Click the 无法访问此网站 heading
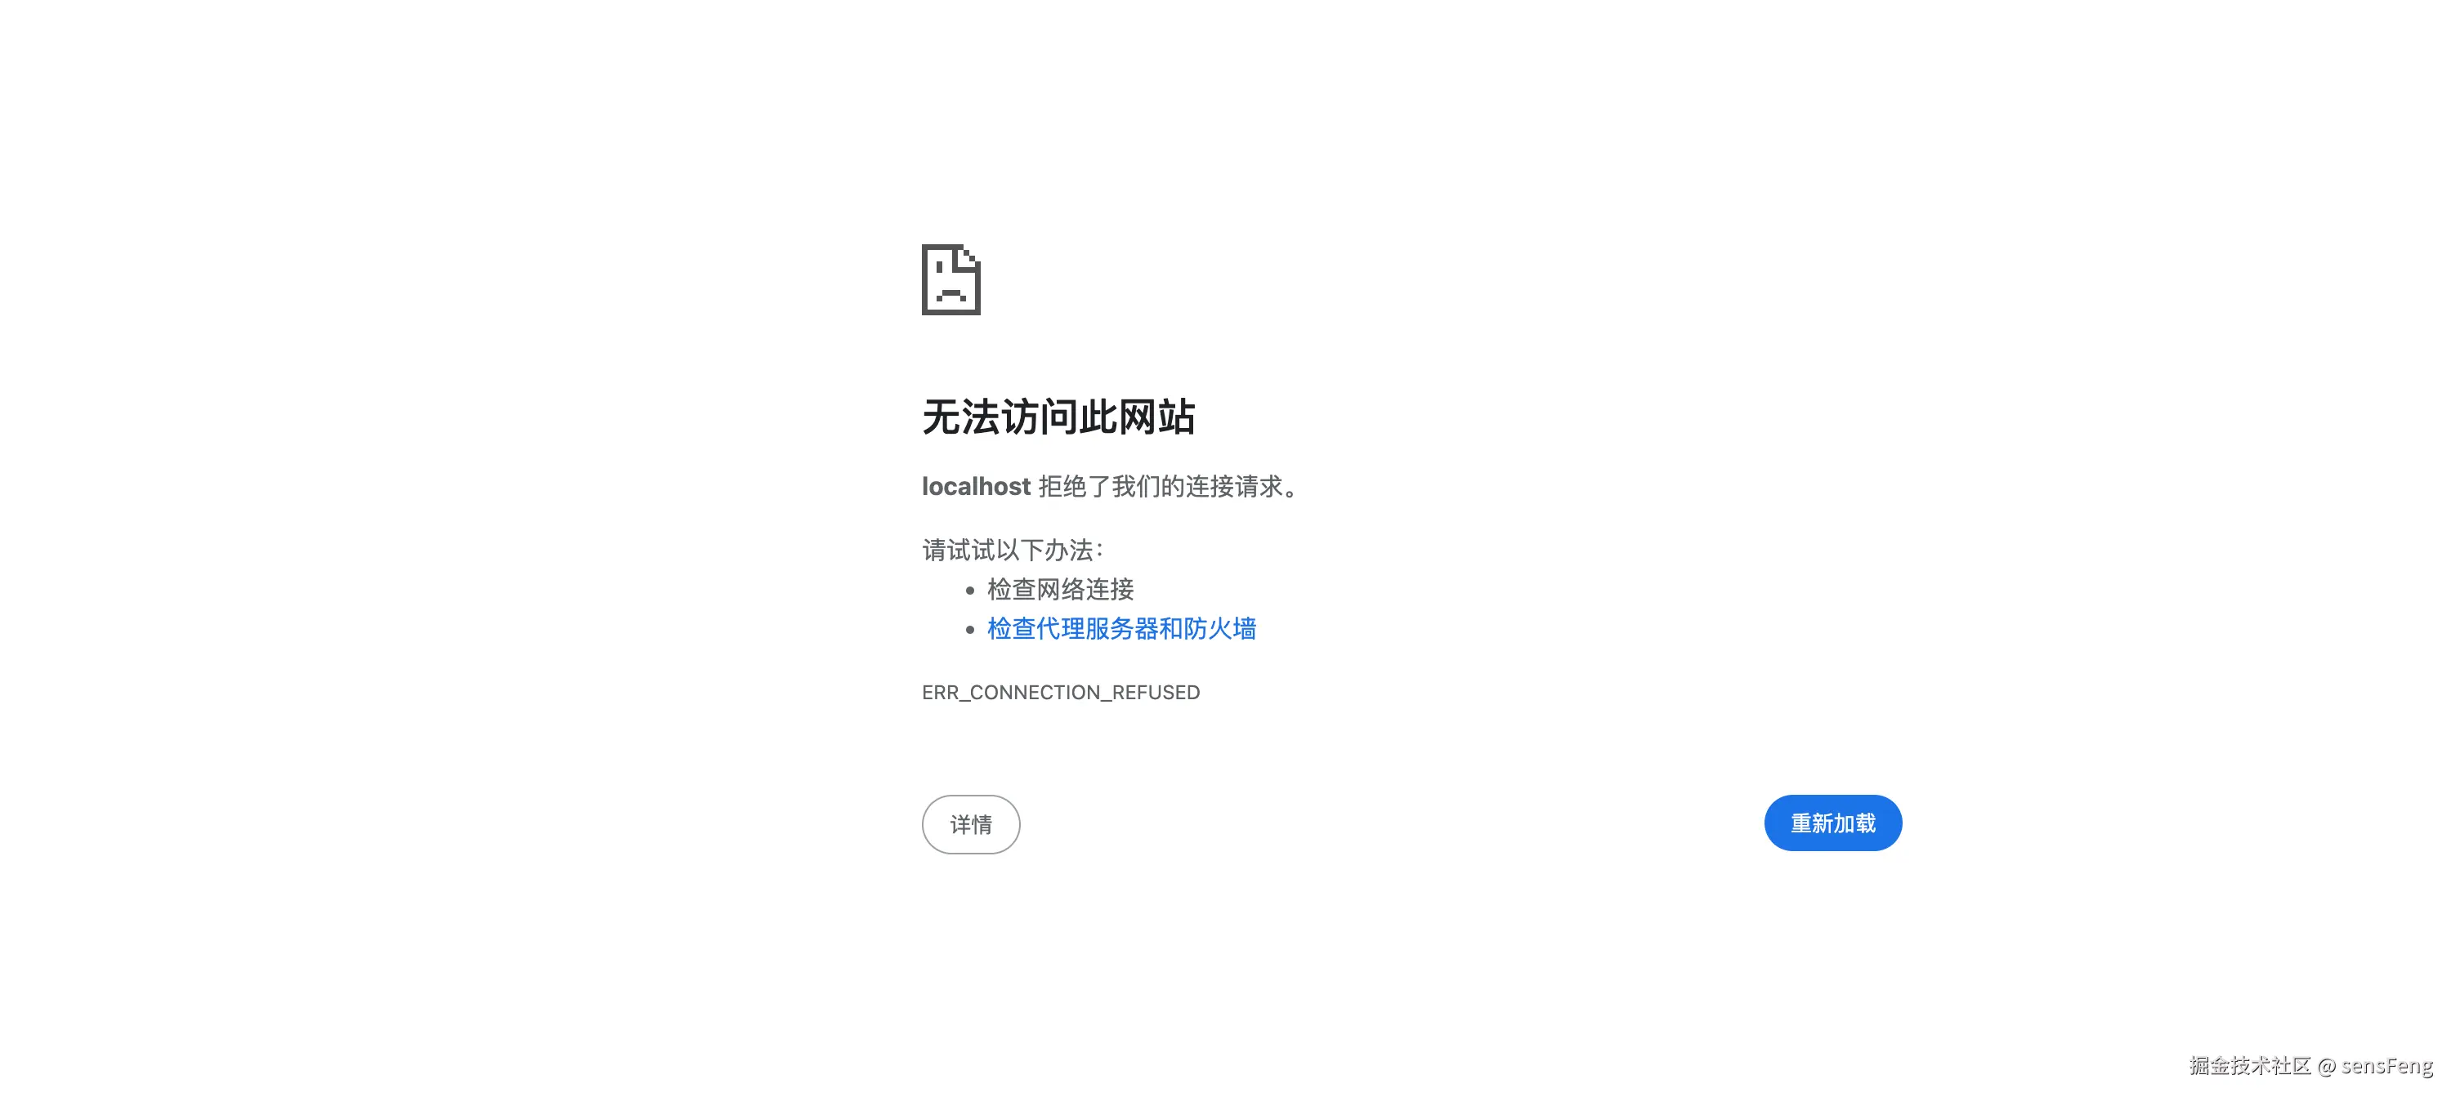This screenshot has height=1106, width=2460. (x=1058, y=417)
